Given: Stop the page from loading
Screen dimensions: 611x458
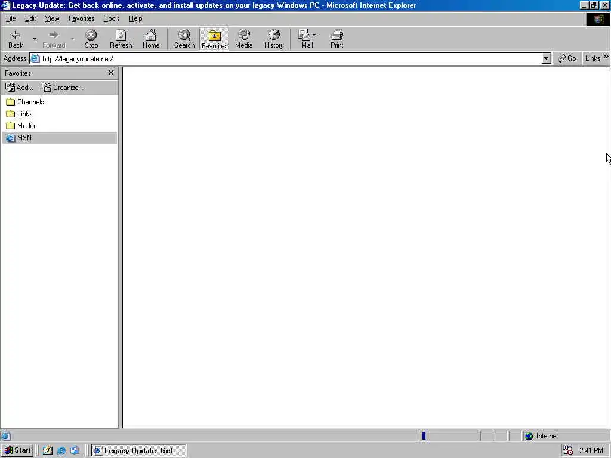Looking at the screenshot, I should click(x=91, y=39).
